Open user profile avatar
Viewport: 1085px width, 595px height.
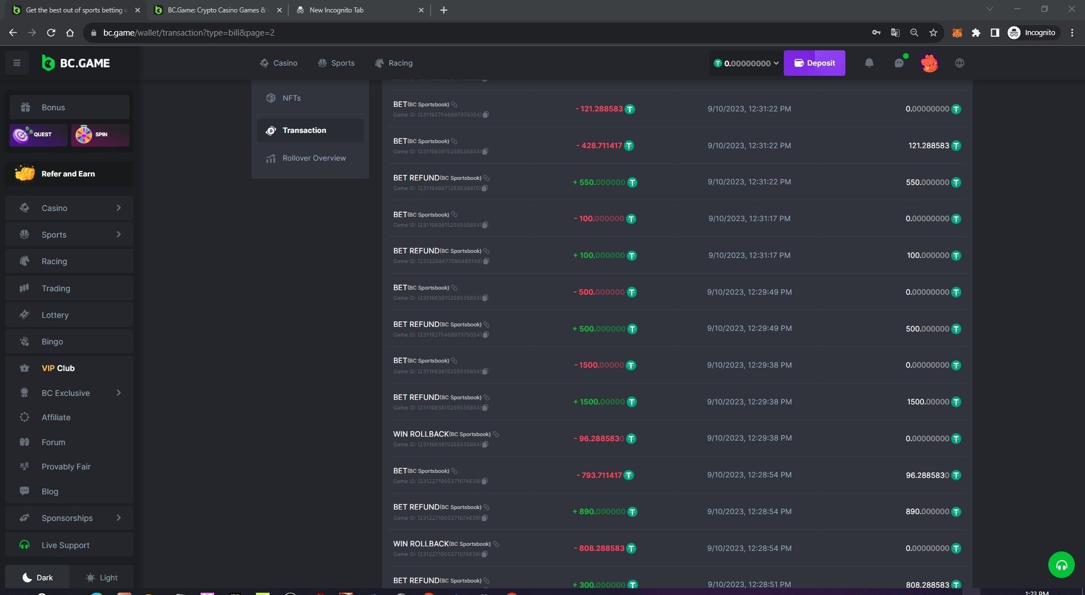929,63
